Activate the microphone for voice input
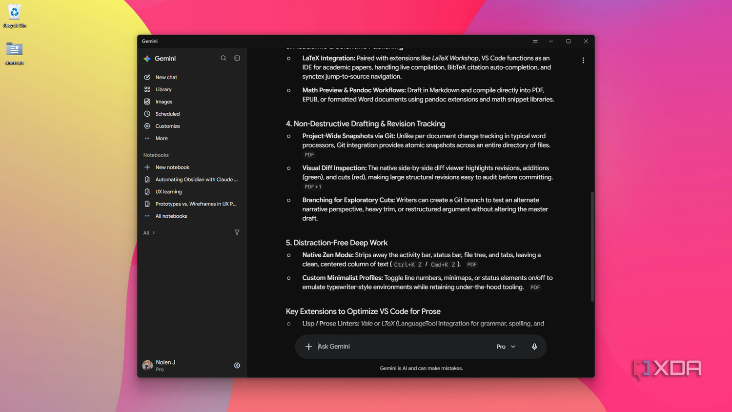 [x=534, y=347]
